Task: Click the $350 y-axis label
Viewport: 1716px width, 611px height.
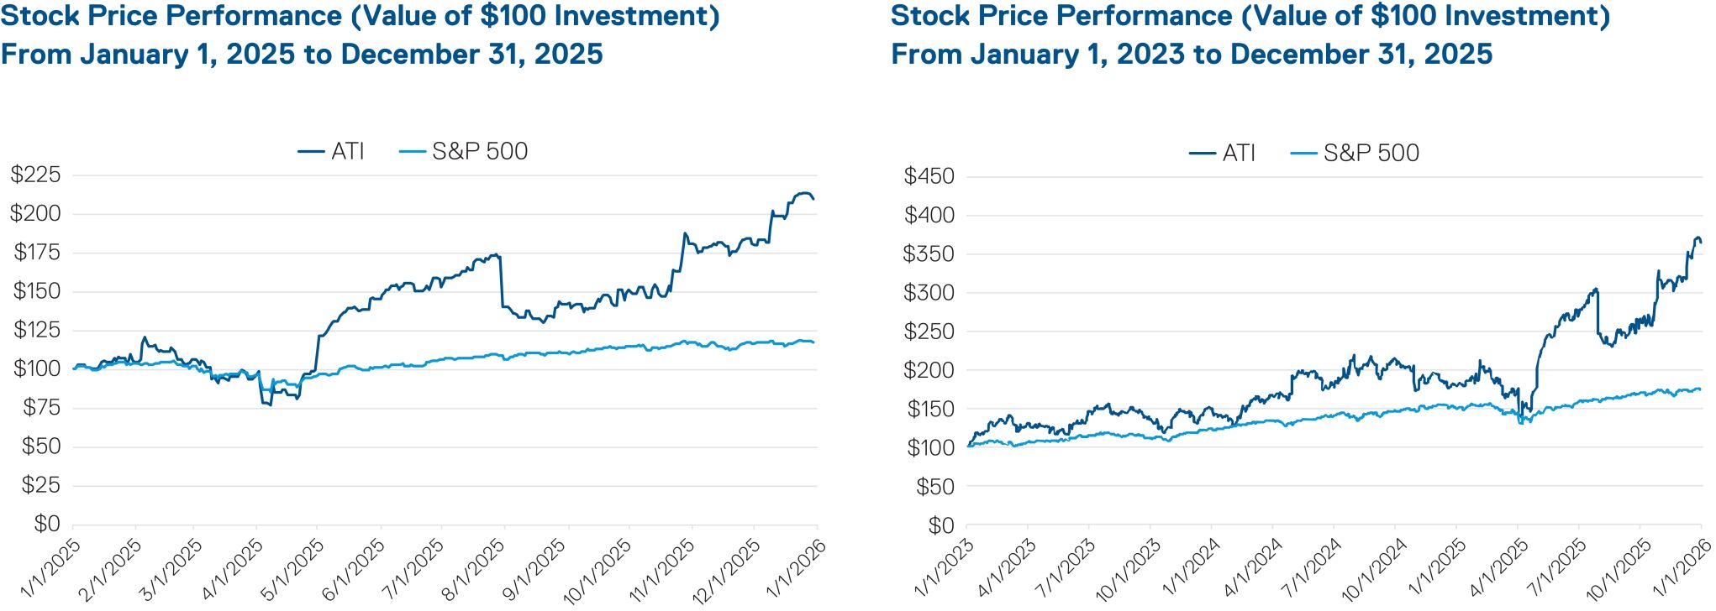Action: pos(929,254)
